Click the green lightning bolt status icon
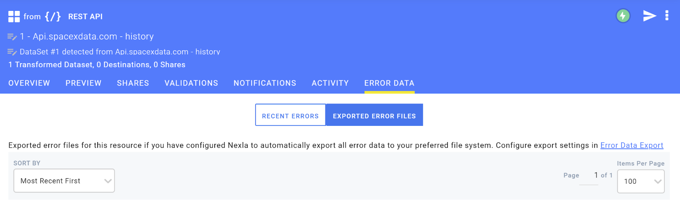The image size is (680, 217). click(623, 16)
